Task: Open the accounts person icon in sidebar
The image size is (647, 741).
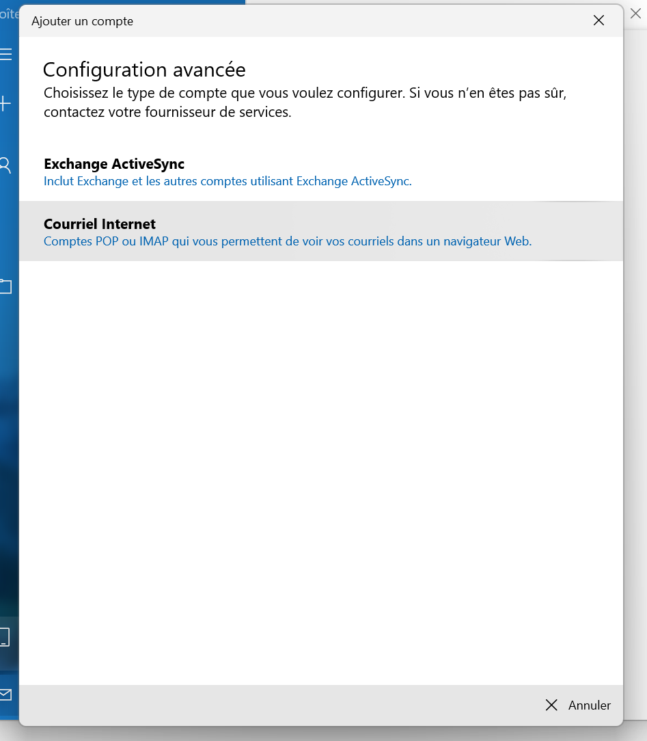Action: (5, 165)
